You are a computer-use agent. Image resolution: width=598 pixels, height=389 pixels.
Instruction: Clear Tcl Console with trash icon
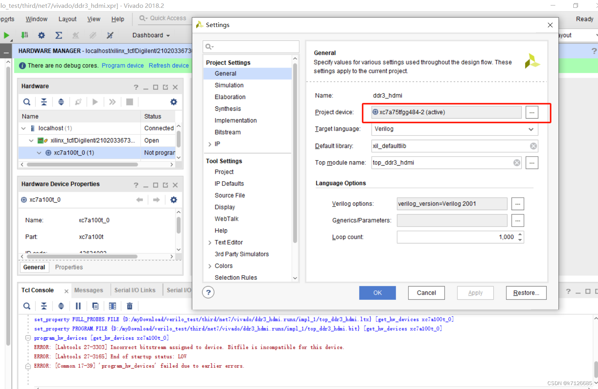click(130, 306)
